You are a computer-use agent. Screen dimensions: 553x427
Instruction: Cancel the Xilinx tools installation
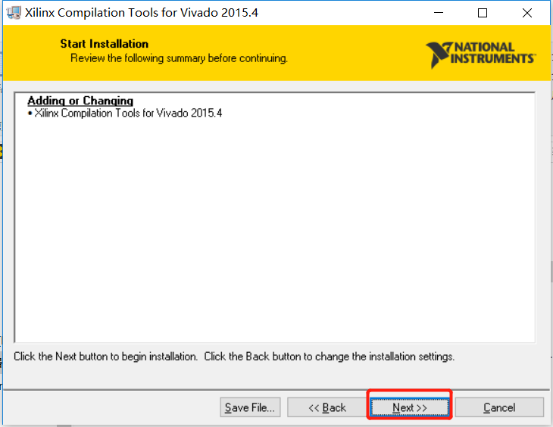coord(499,407)
